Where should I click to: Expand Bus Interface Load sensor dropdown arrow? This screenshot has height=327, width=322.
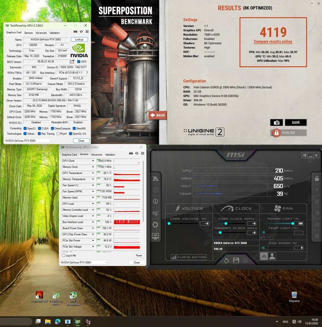[93, 222]
